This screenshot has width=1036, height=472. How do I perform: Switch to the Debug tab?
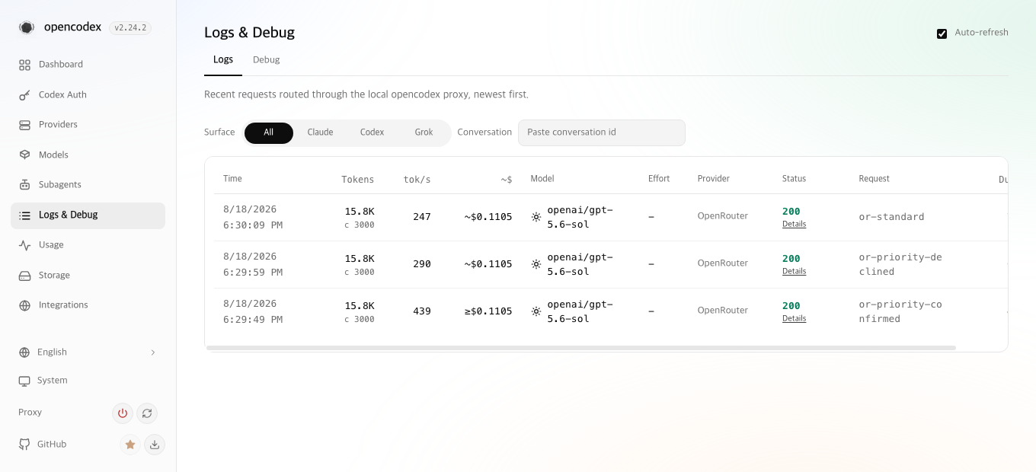[267, 59]
